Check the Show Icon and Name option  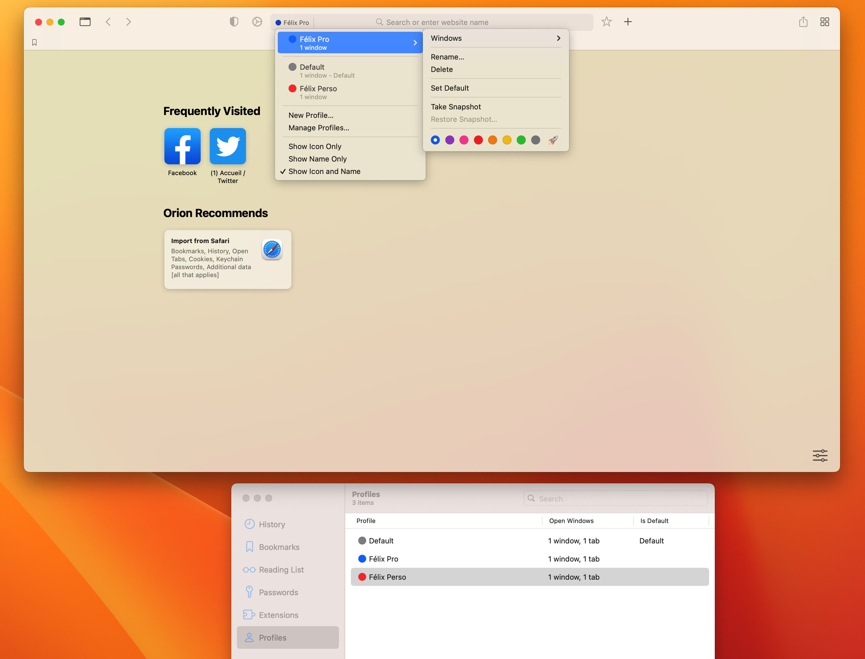point(325,171)
